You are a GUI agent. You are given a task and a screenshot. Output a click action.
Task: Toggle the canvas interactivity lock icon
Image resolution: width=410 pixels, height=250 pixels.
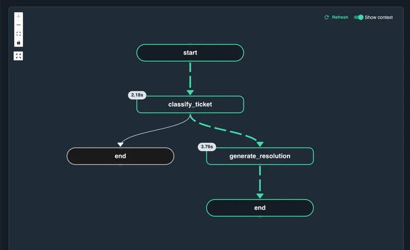(18, 42)
